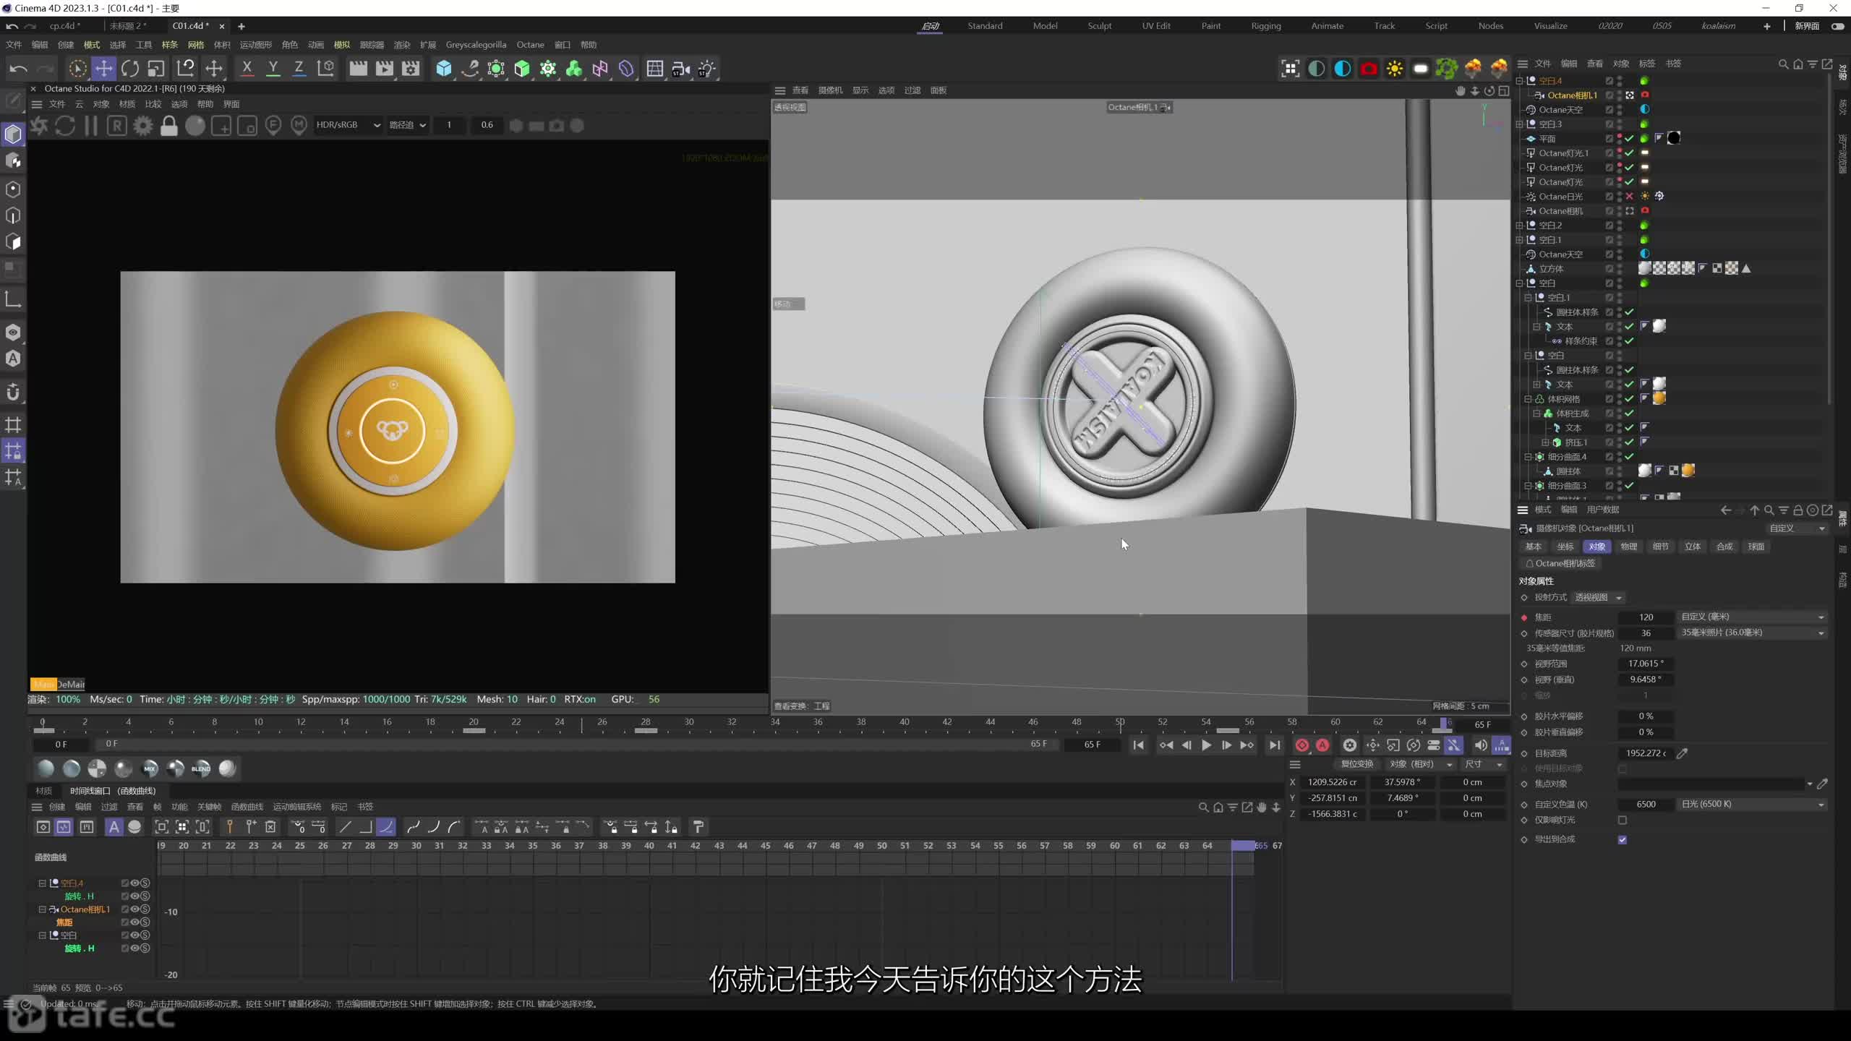Play the animation forward
Screen dimensions: 1851x1041
tap(1206, 745)
